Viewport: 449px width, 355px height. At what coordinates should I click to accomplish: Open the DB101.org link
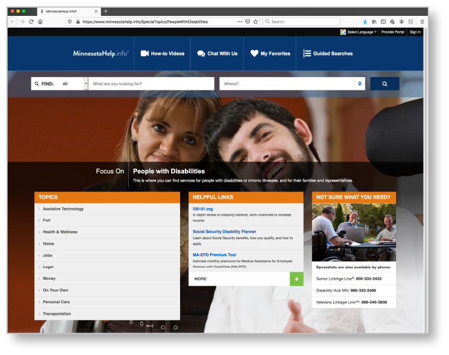[x=202, y=209]
